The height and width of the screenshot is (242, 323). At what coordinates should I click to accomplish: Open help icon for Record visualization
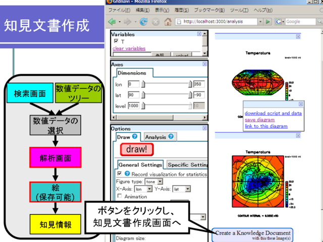(127, 173)
